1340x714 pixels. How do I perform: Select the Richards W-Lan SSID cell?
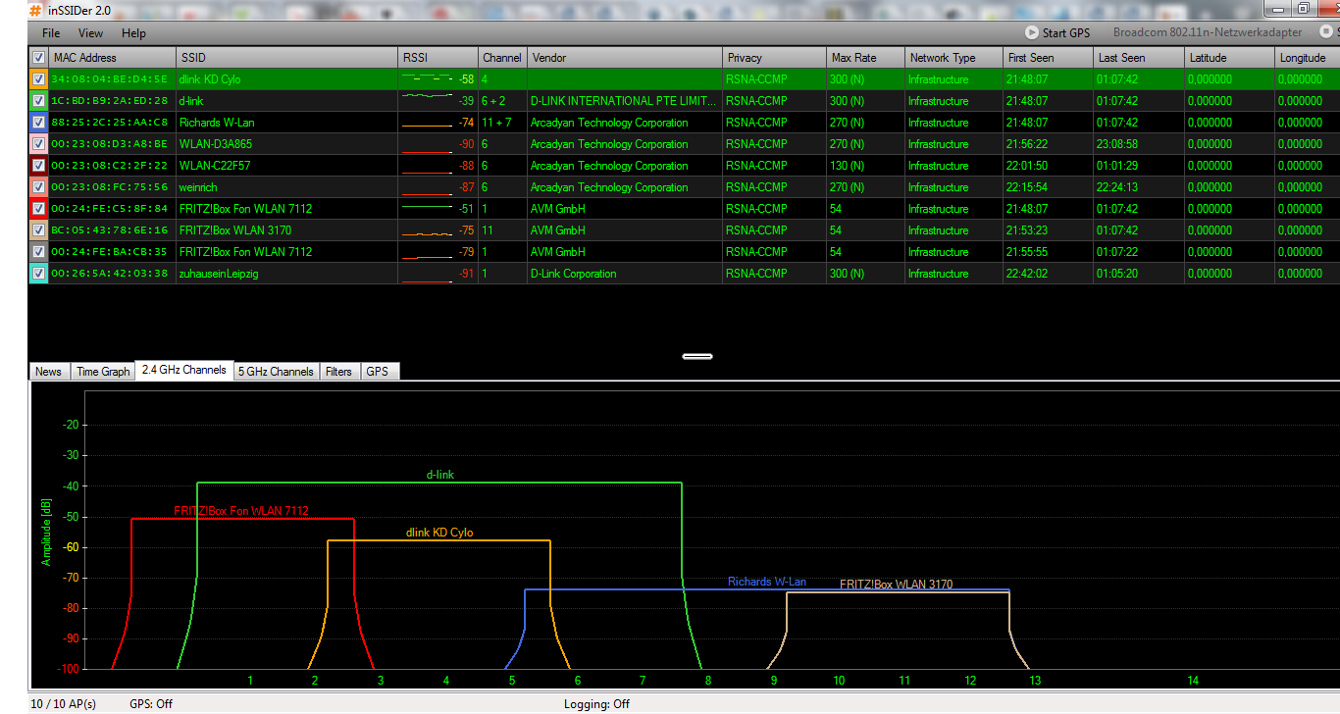tap(287, 123)
